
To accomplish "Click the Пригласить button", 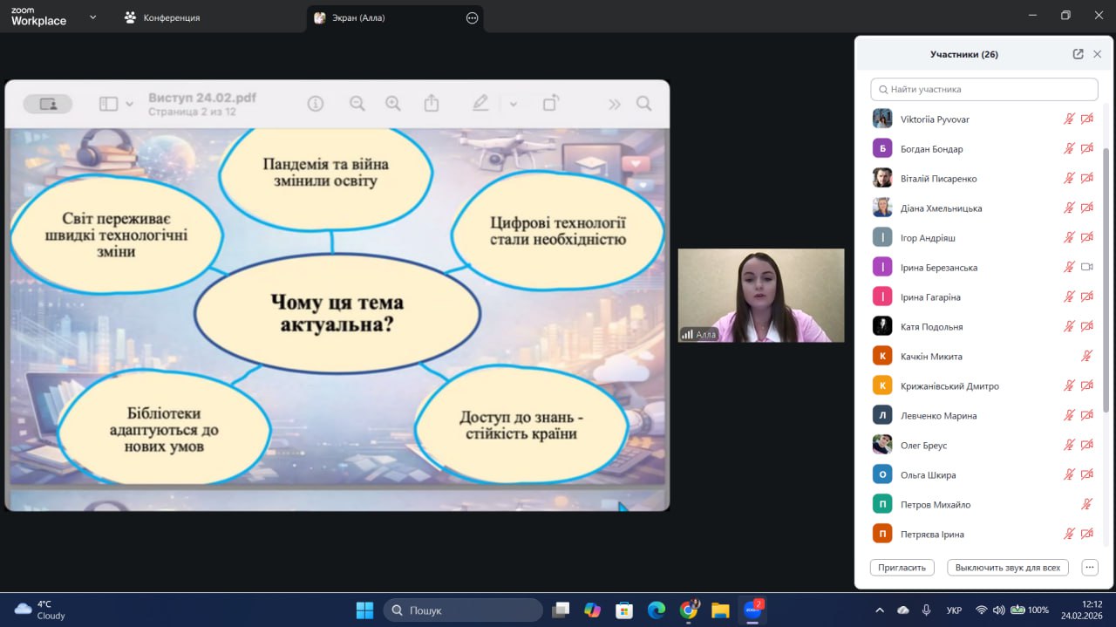I will [902, 567].
